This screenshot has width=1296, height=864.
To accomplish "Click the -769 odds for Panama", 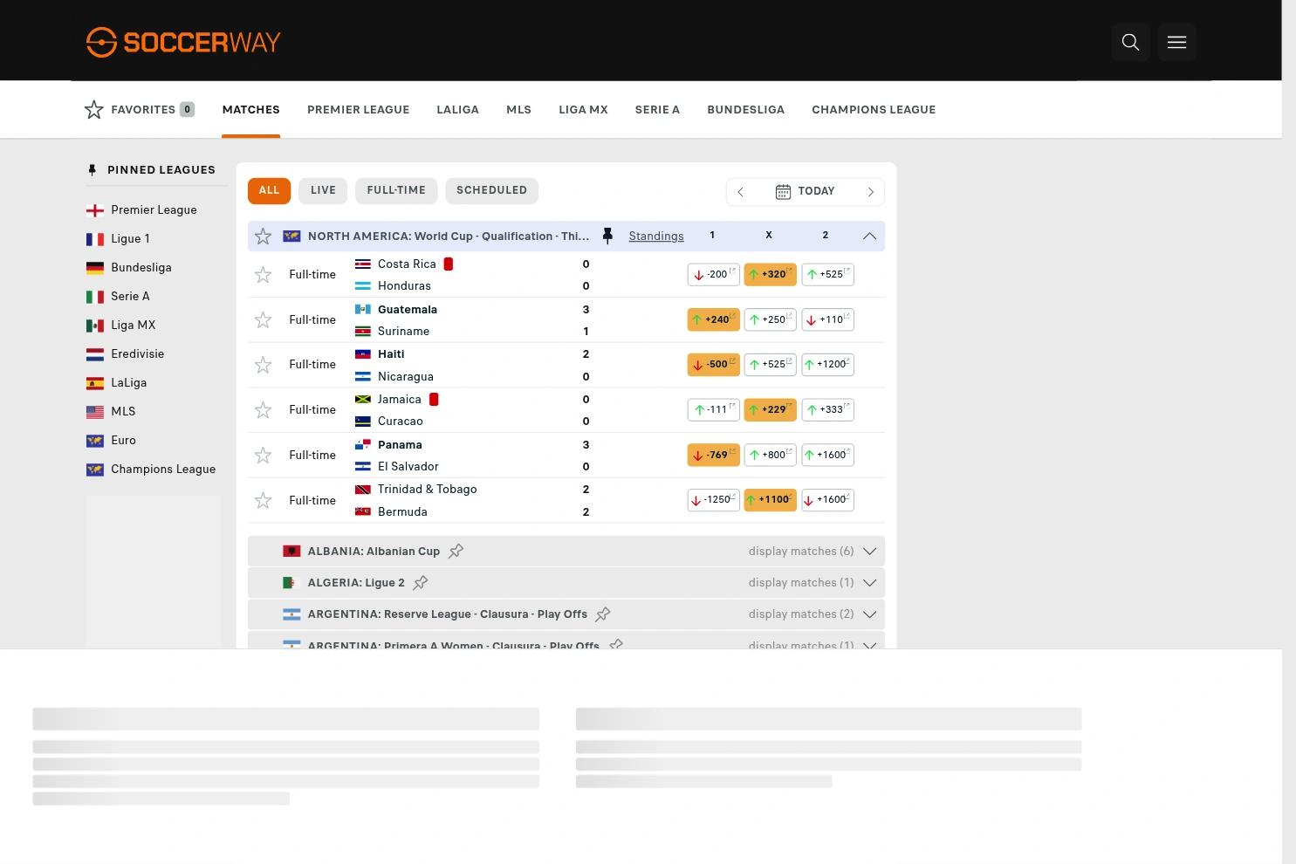I will 713,455.
